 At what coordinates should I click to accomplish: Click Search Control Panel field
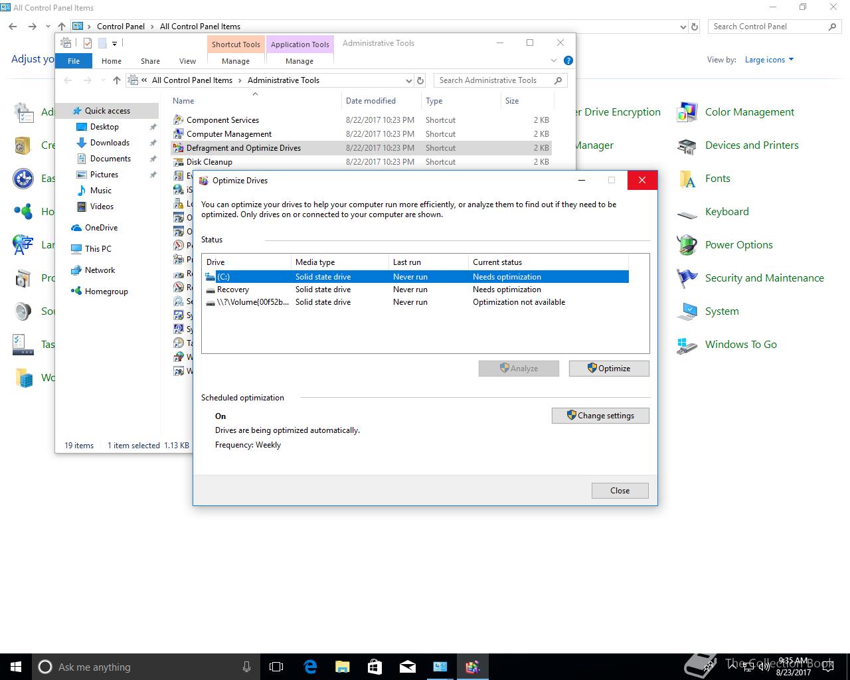click(775, 27)
